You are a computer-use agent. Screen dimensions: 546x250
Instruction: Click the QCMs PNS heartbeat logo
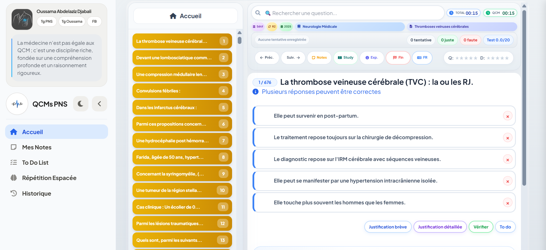17,104
